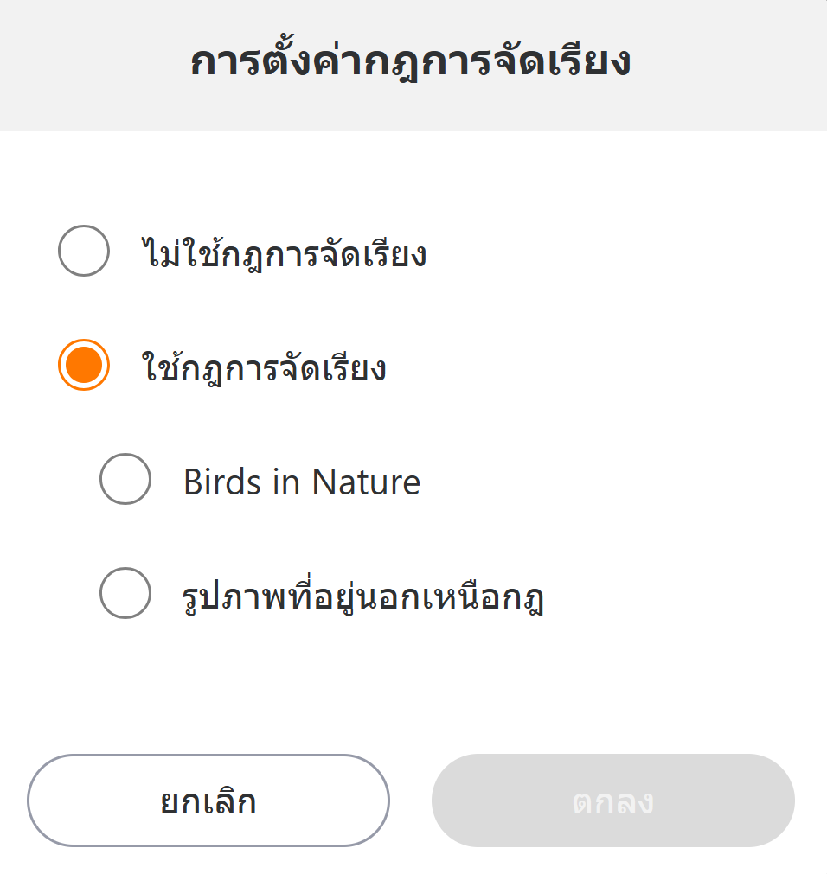Click the empty circle beside ไม่ใช้กฎการจัดเรียง
Screen dimensions: 827x874
84,251
